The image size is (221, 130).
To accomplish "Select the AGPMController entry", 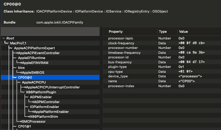I will (47, 102).
